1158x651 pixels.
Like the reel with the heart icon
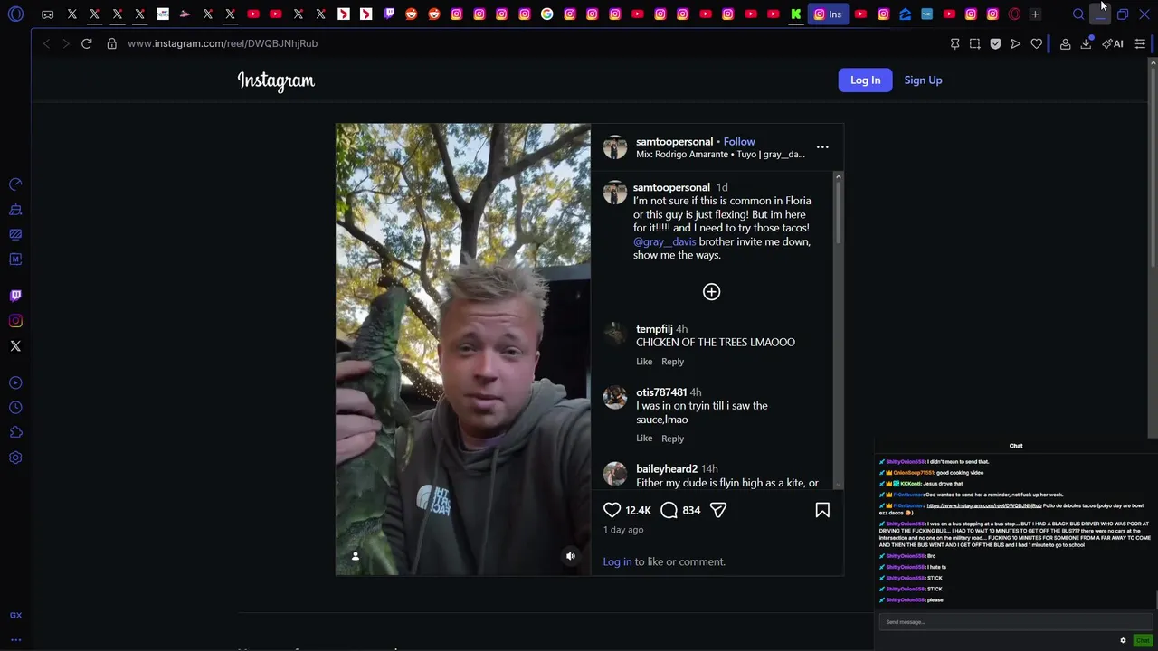click(612, 510)
